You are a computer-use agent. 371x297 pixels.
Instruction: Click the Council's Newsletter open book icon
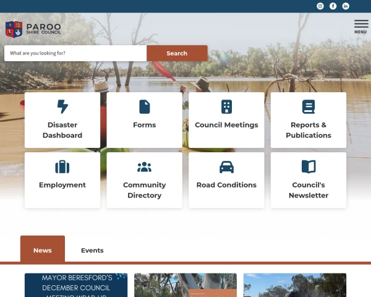(309, 166)
